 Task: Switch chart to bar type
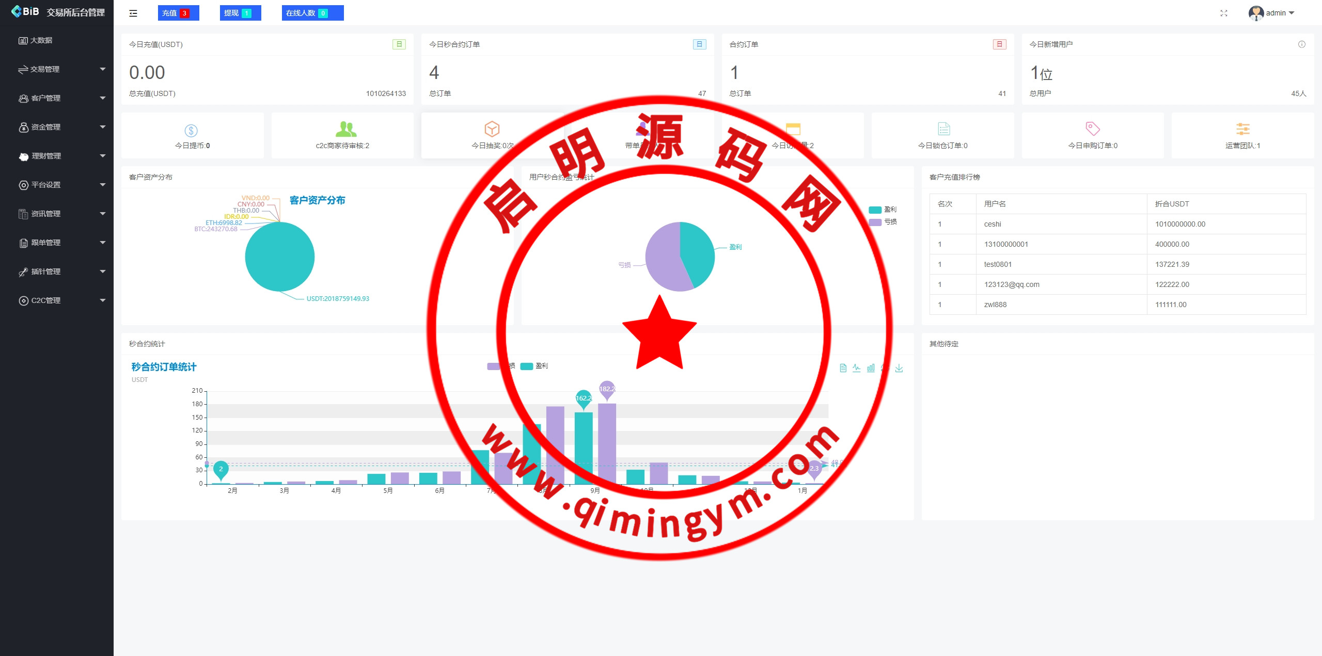[871, 368]
